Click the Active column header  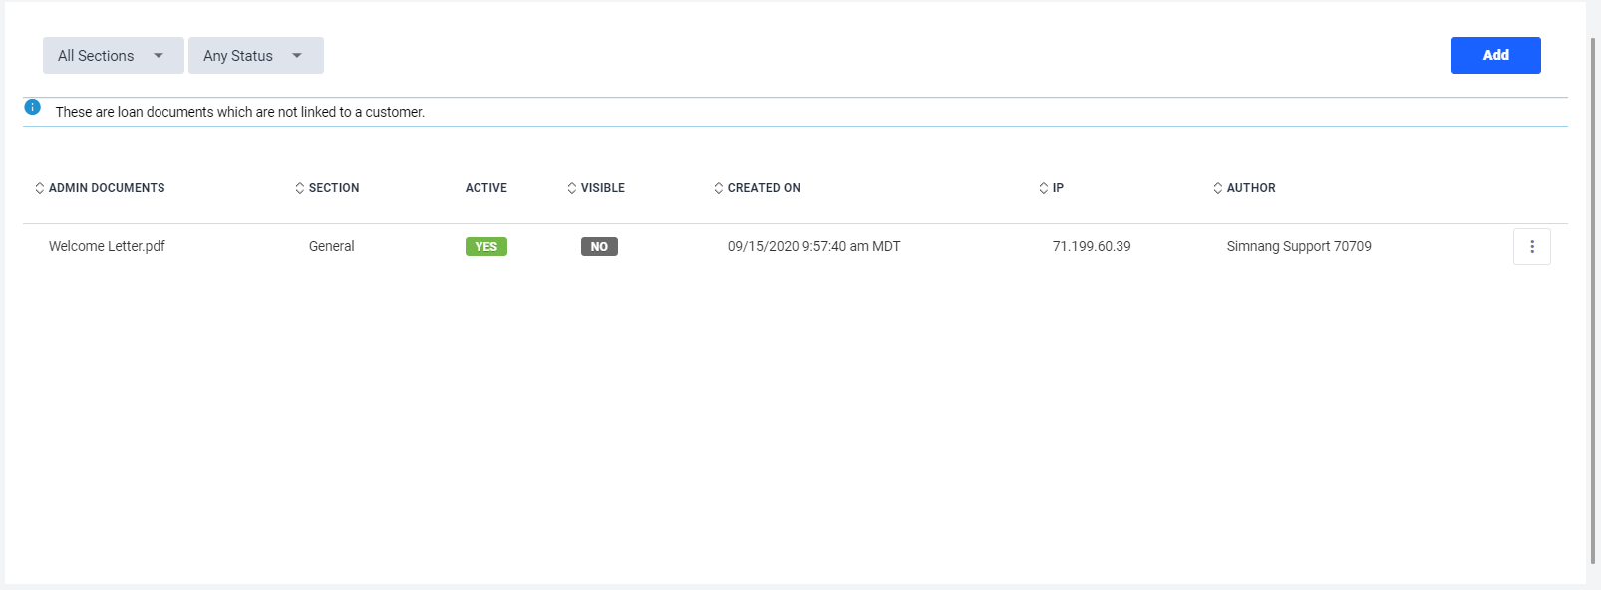(x=486, y=188)
